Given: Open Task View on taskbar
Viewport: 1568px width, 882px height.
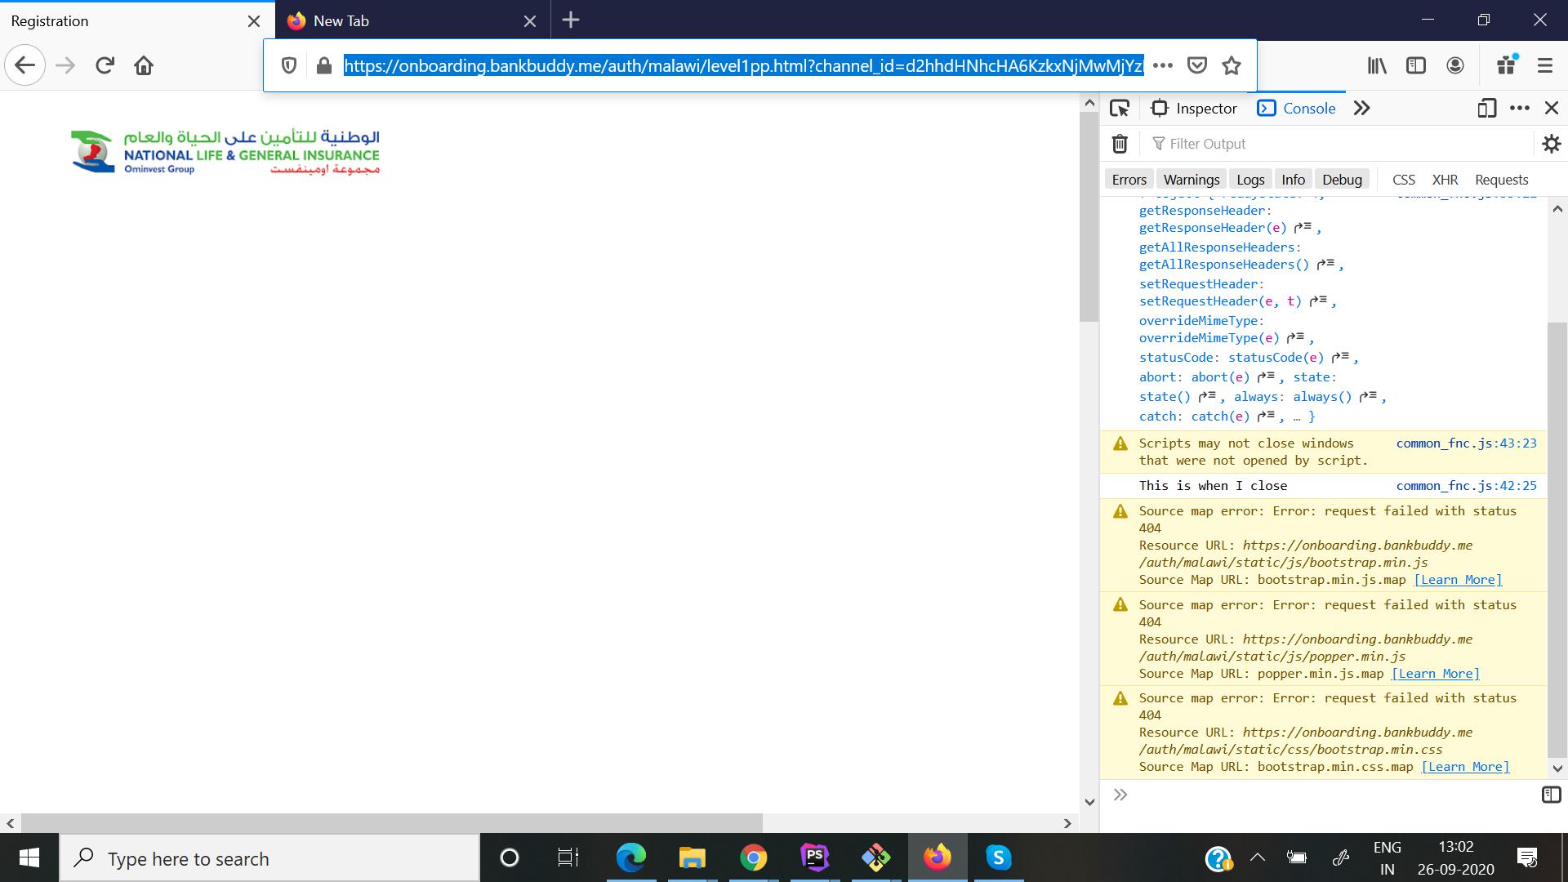Looking at the screenshot, I should coord(568,857).
